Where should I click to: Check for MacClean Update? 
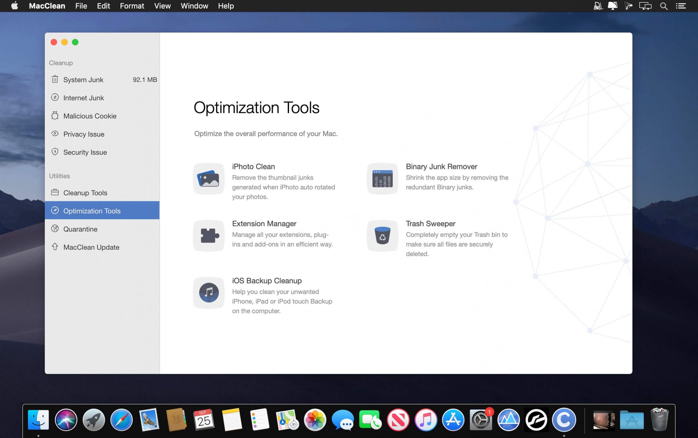tap(91, 247)
